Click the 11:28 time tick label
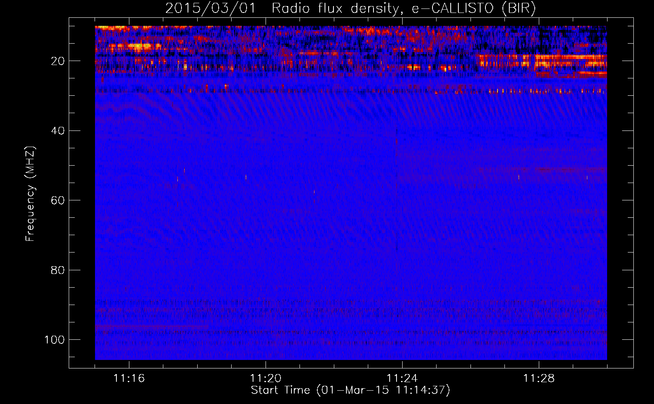 pos(539,379)
